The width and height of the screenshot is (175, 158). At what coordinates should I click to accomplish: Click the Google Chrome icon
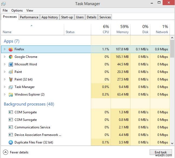click(x=11, y=57)
